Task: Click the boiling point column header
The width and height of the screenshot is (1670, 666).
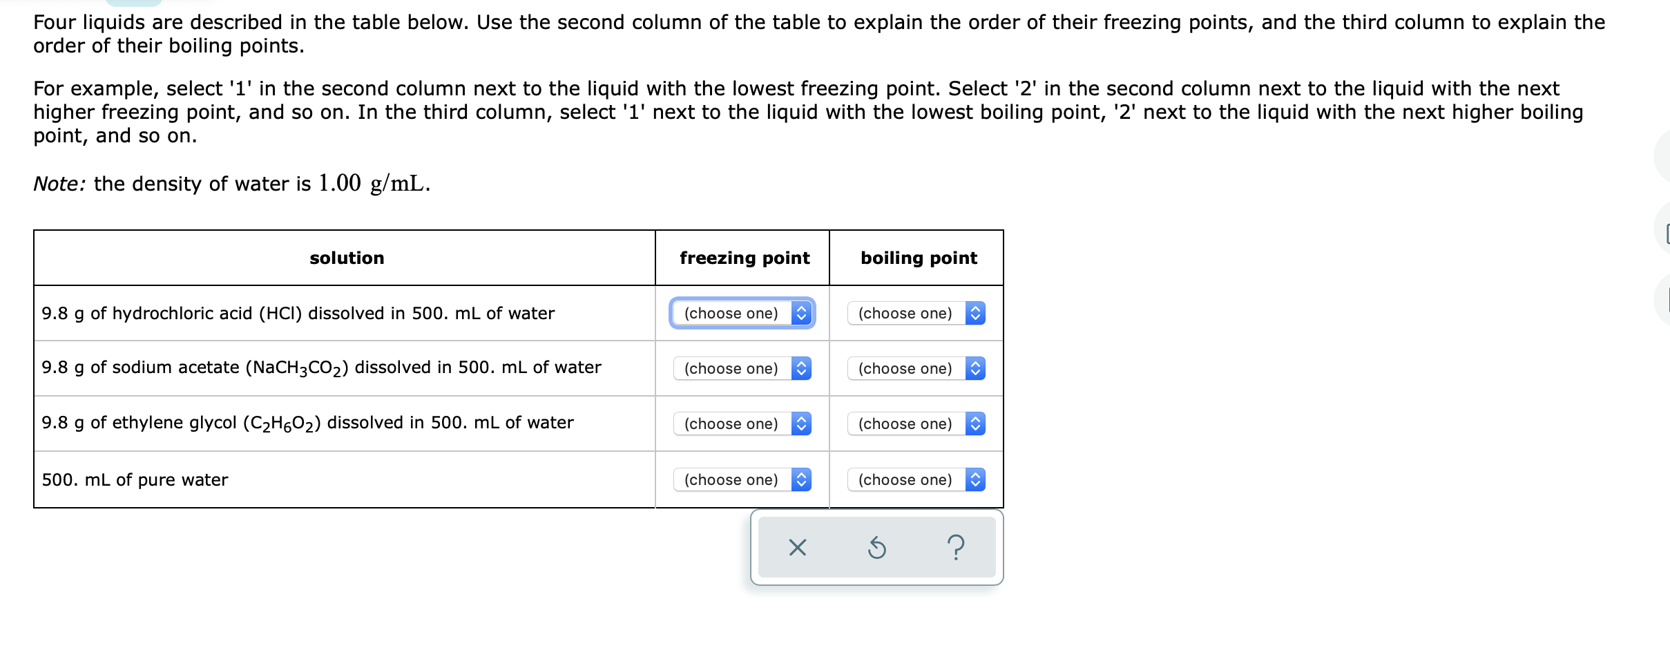Action: 918,257
